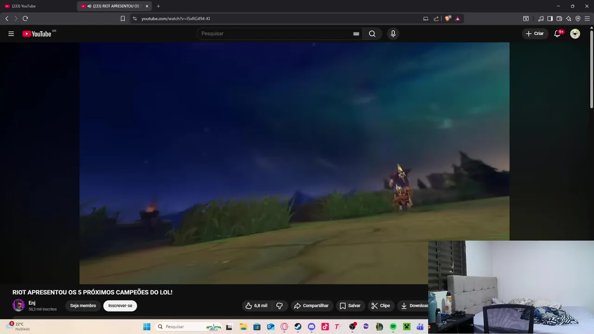Bookmark this page icon
This screenshot has height=334, width=594.
[x=123, y=19]
